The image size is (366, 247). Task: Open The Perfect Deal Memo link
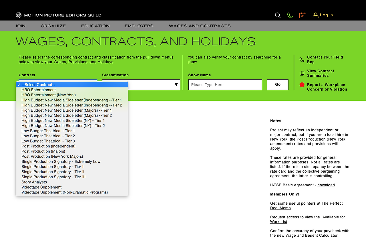pyautogui.click(x=307, y=206)
